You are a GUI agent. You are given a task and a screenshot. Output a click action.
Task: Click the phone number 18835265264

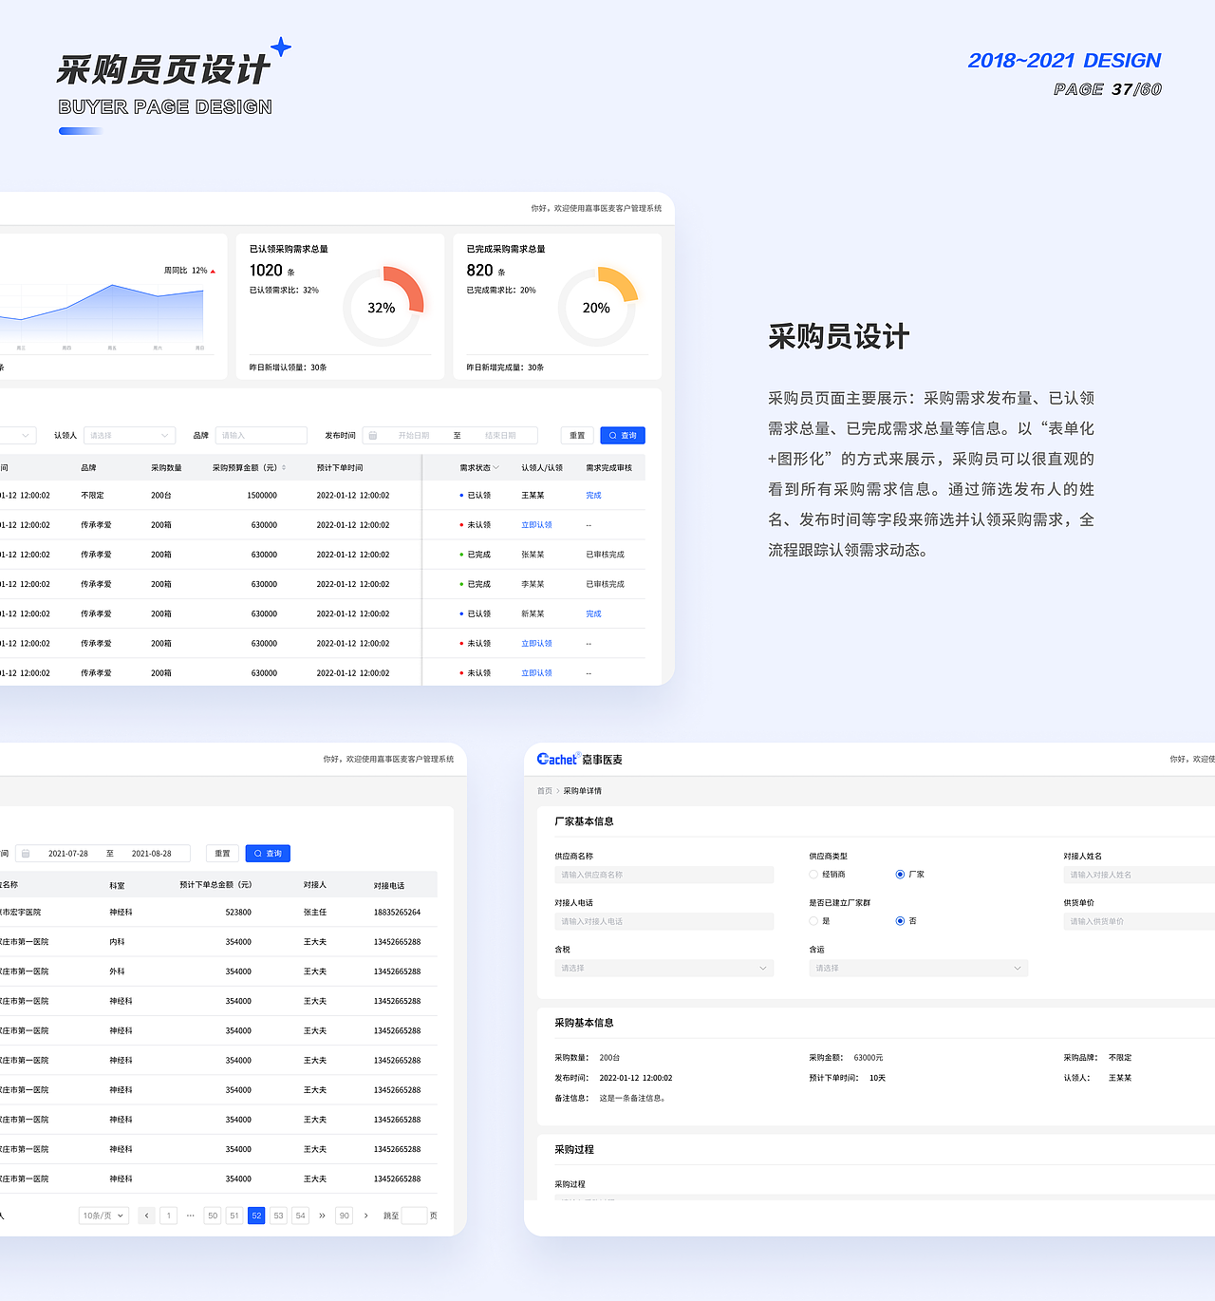pos(397,913)
